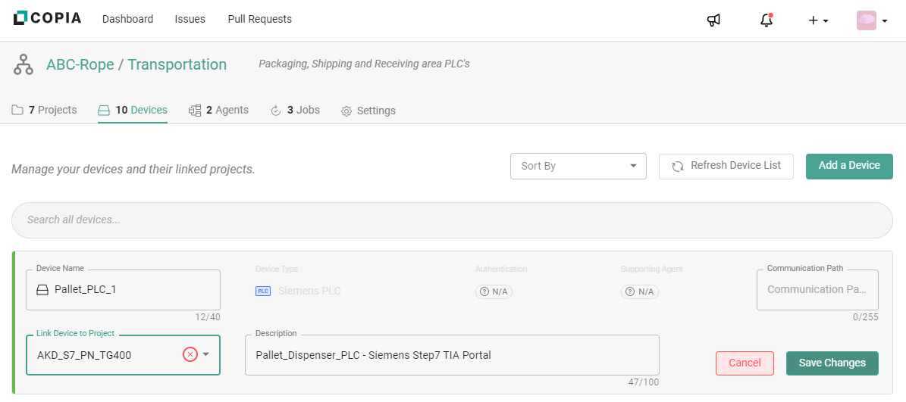Open the notifications bell icon

(766, 20)
